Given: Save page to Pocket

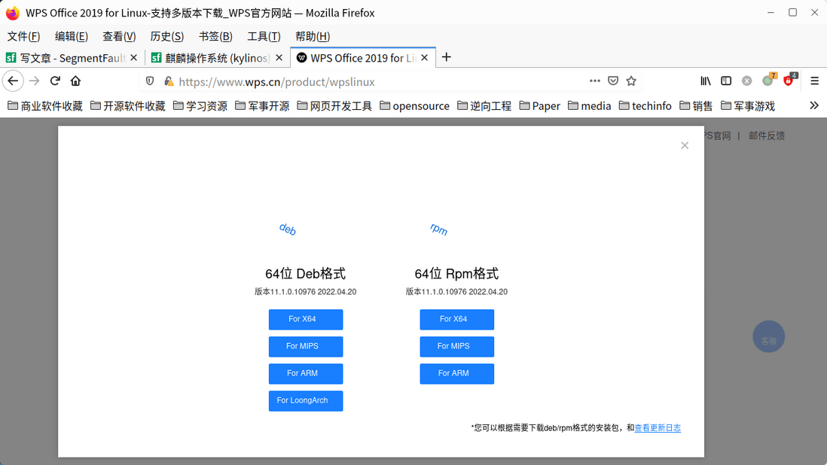Looking at the screenshot, I should [x=612, y=81].
